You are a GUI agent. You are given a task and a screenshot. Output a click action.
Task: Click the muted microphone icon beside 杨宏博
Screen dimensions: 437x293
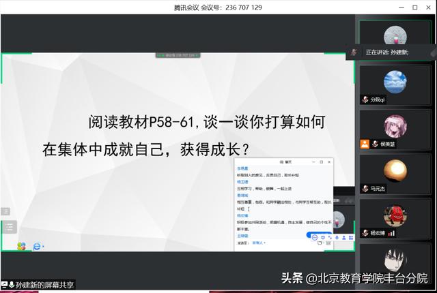pyautogui.click(x=365, y=233)
